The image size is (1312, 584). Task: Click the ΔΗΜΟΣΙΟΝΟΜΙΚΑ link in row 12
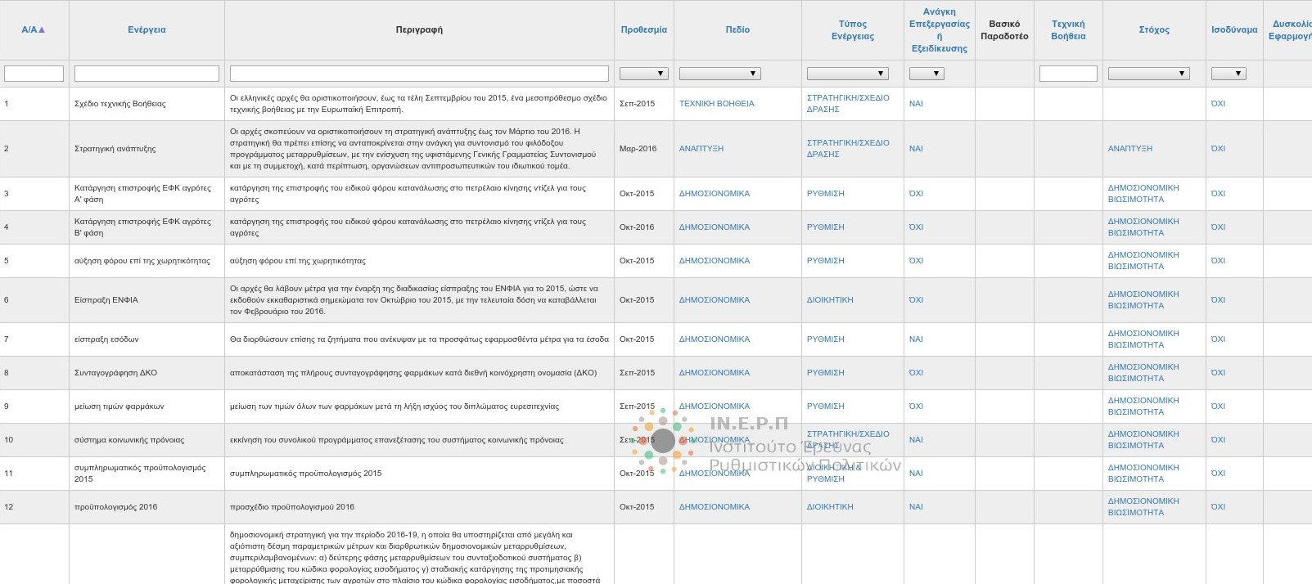pos(715,507)
